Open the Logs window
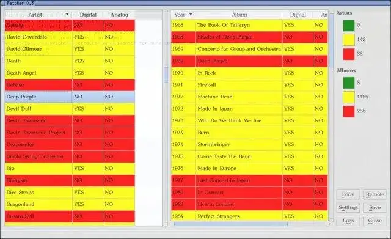Screen dimensions: 391x239 pyautogui.click(x=348, y=221)
